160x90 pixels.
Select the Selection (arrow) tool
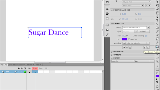click(x=157, y=2)
